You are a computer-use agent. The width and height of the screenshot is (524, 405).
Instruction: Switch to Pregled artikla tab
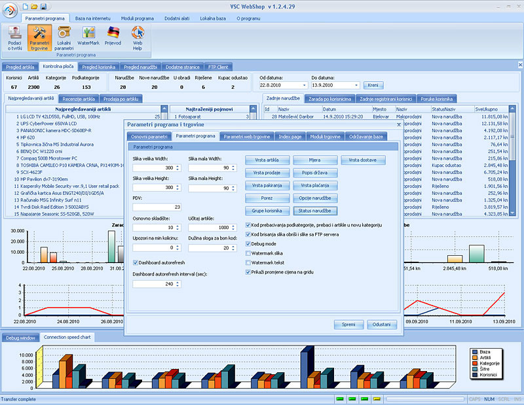coord(20,67)
